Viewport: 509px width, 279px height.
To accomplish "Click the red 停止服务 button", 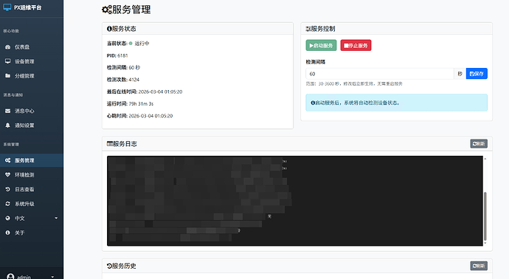I will click(356, 46).
